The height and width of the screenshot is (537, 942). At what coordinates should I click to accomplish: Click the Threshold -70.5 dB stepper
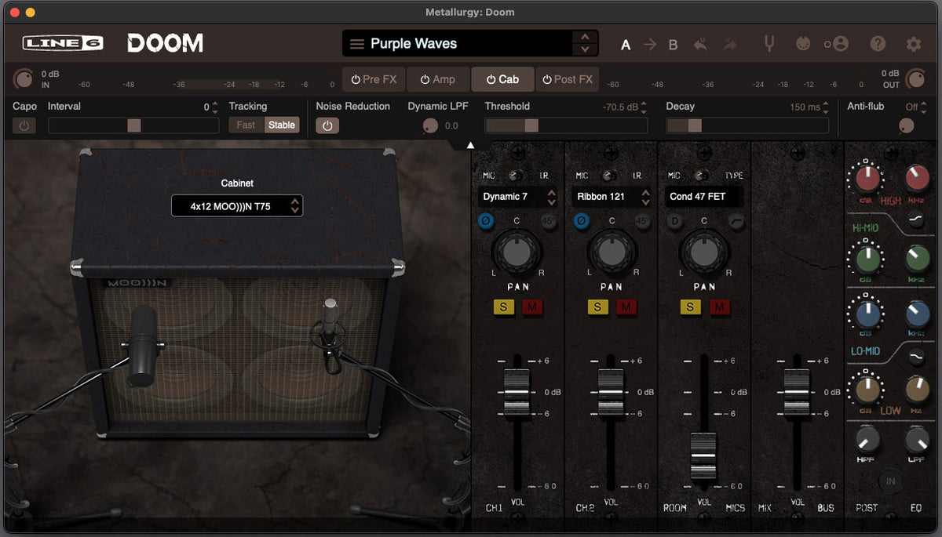click(x=644, y=107)
